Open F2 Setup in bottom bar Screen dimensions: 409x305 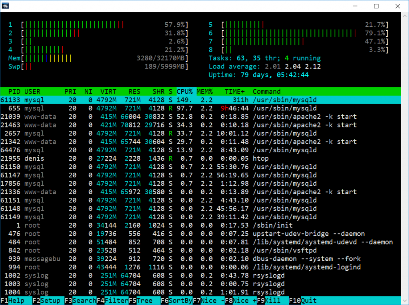(x=48, y=301)
